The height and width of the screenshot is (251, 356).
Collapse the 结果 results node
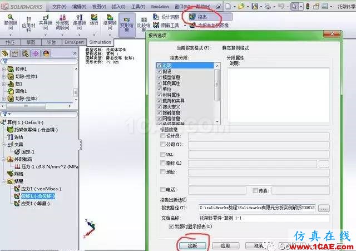pyautogui.click(x=4, y=181)
